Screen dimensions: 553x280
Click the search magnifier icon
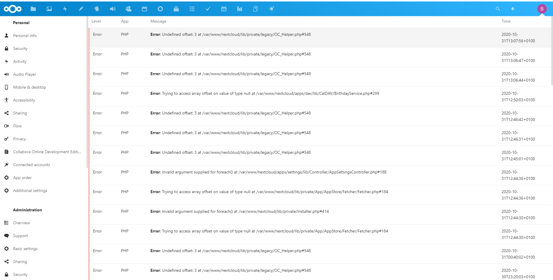(x=498, y=9)
